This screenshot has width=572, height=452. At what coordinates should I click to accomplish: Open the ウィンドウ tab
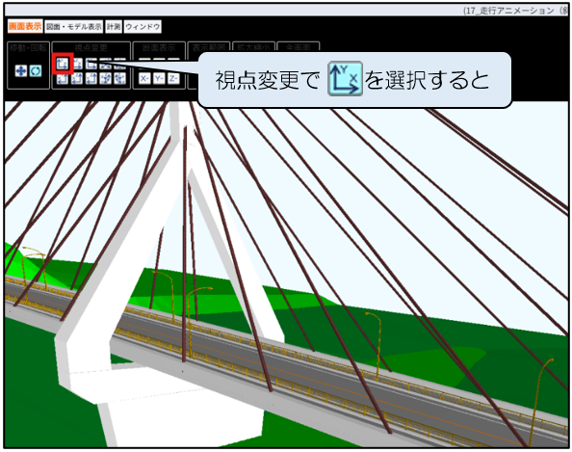143,27
